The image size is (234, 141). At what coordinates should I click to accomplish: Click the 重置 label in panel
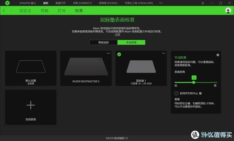tap(177, 99)
